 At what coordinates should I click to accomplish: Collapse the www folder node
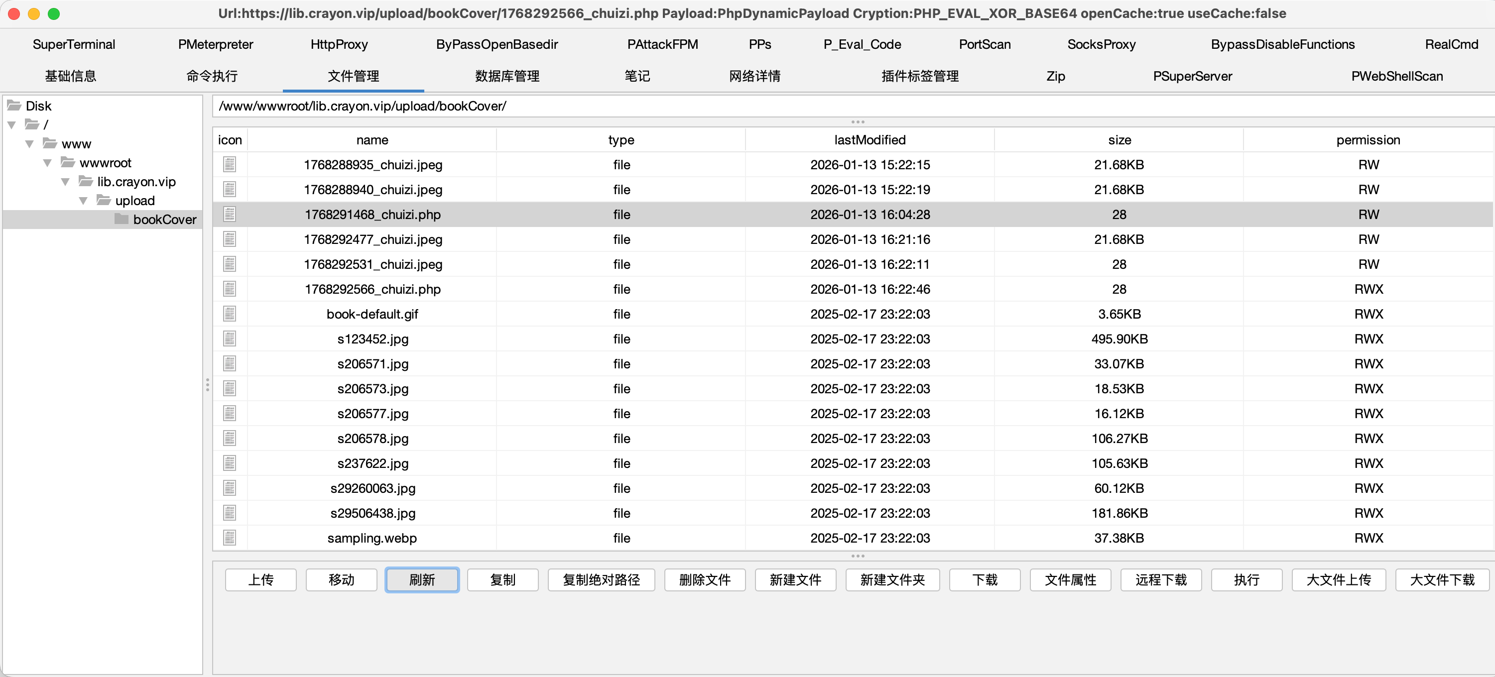29,144
